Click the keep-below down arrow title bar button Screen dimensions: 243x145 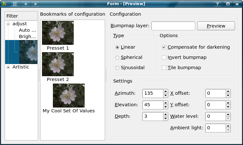[x=35, y=4]
